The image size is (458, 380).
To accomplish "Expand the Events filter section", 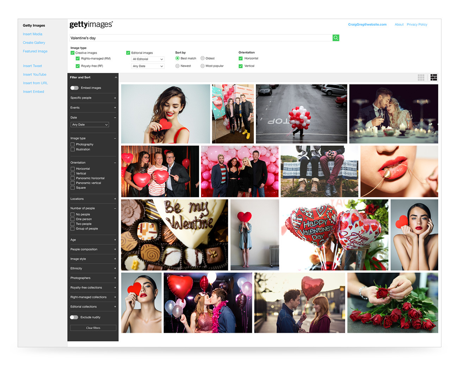I will (115, 108).
